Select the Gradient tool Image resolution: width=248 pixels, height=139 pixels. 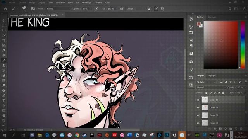click(4, 81)
